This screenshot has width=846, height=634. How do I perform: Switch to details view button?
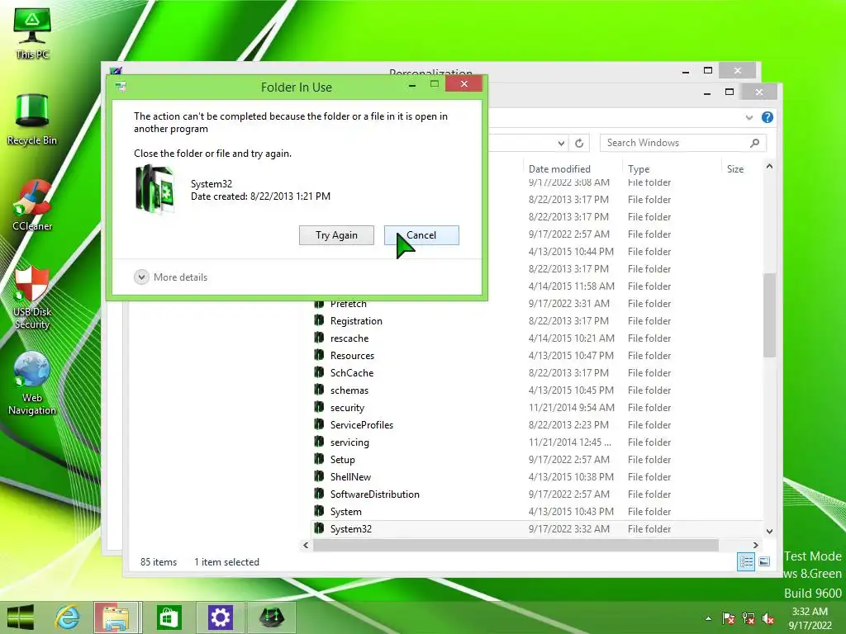coord(746,561)
